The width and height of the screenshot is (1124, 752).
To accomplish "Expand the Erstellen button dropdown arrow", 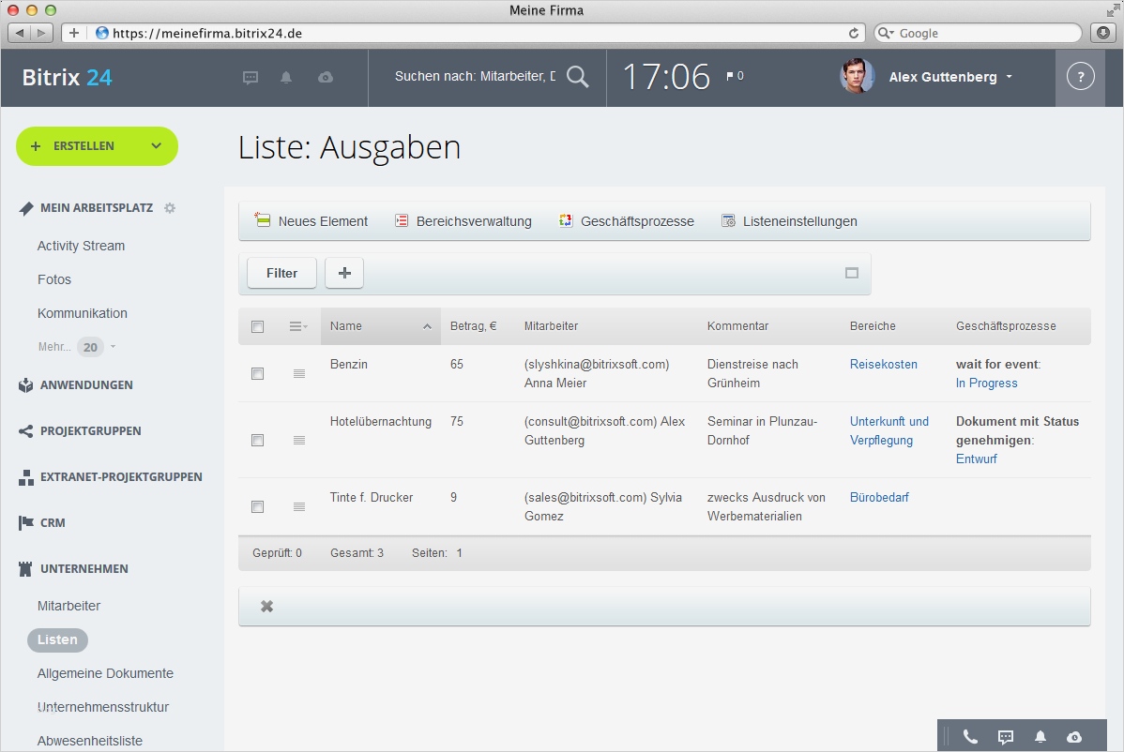I will click(157, 146).
